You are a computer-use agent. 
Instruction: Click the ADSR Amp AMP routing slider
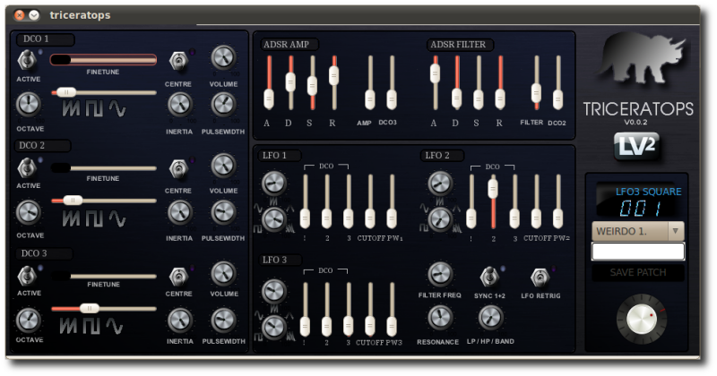coord(370,83)
